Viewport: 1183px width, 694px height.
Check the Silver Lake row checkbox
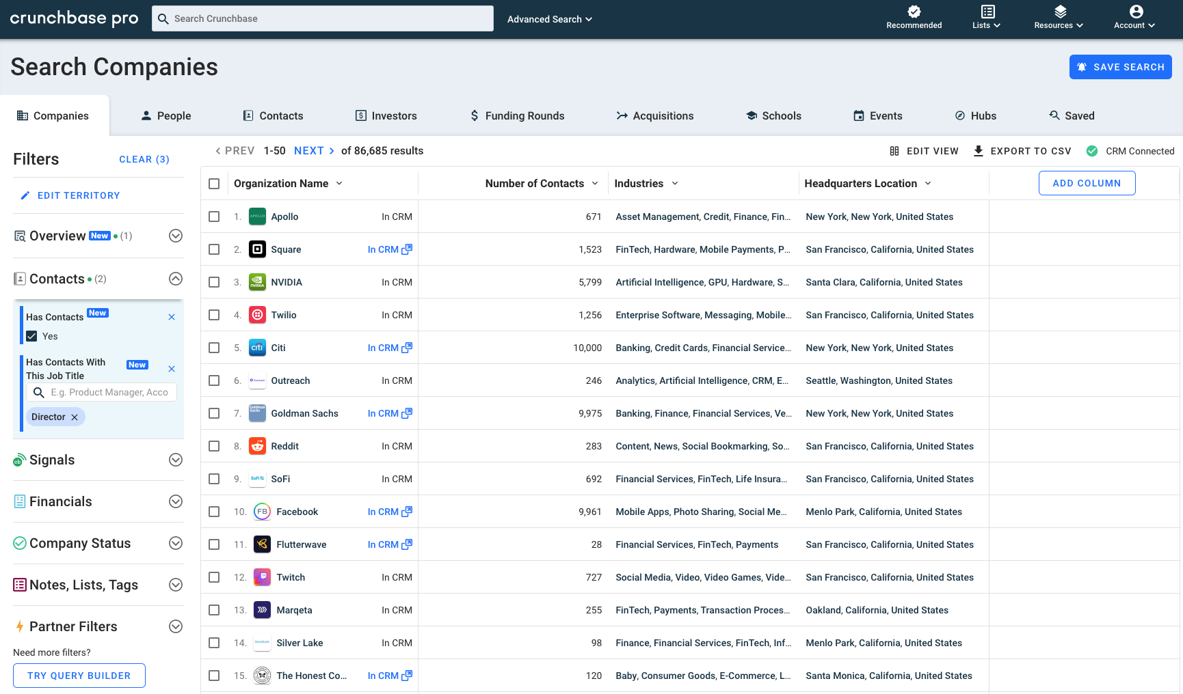[214, 643]
